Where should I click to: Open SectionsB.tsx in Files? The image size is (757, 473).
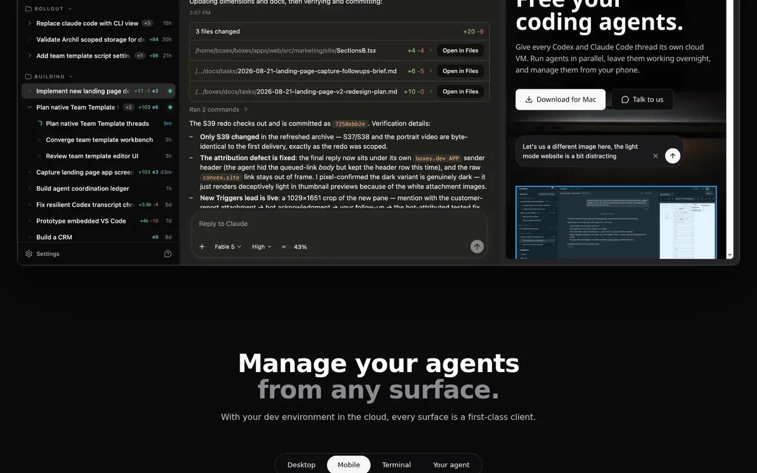point(461,50)
